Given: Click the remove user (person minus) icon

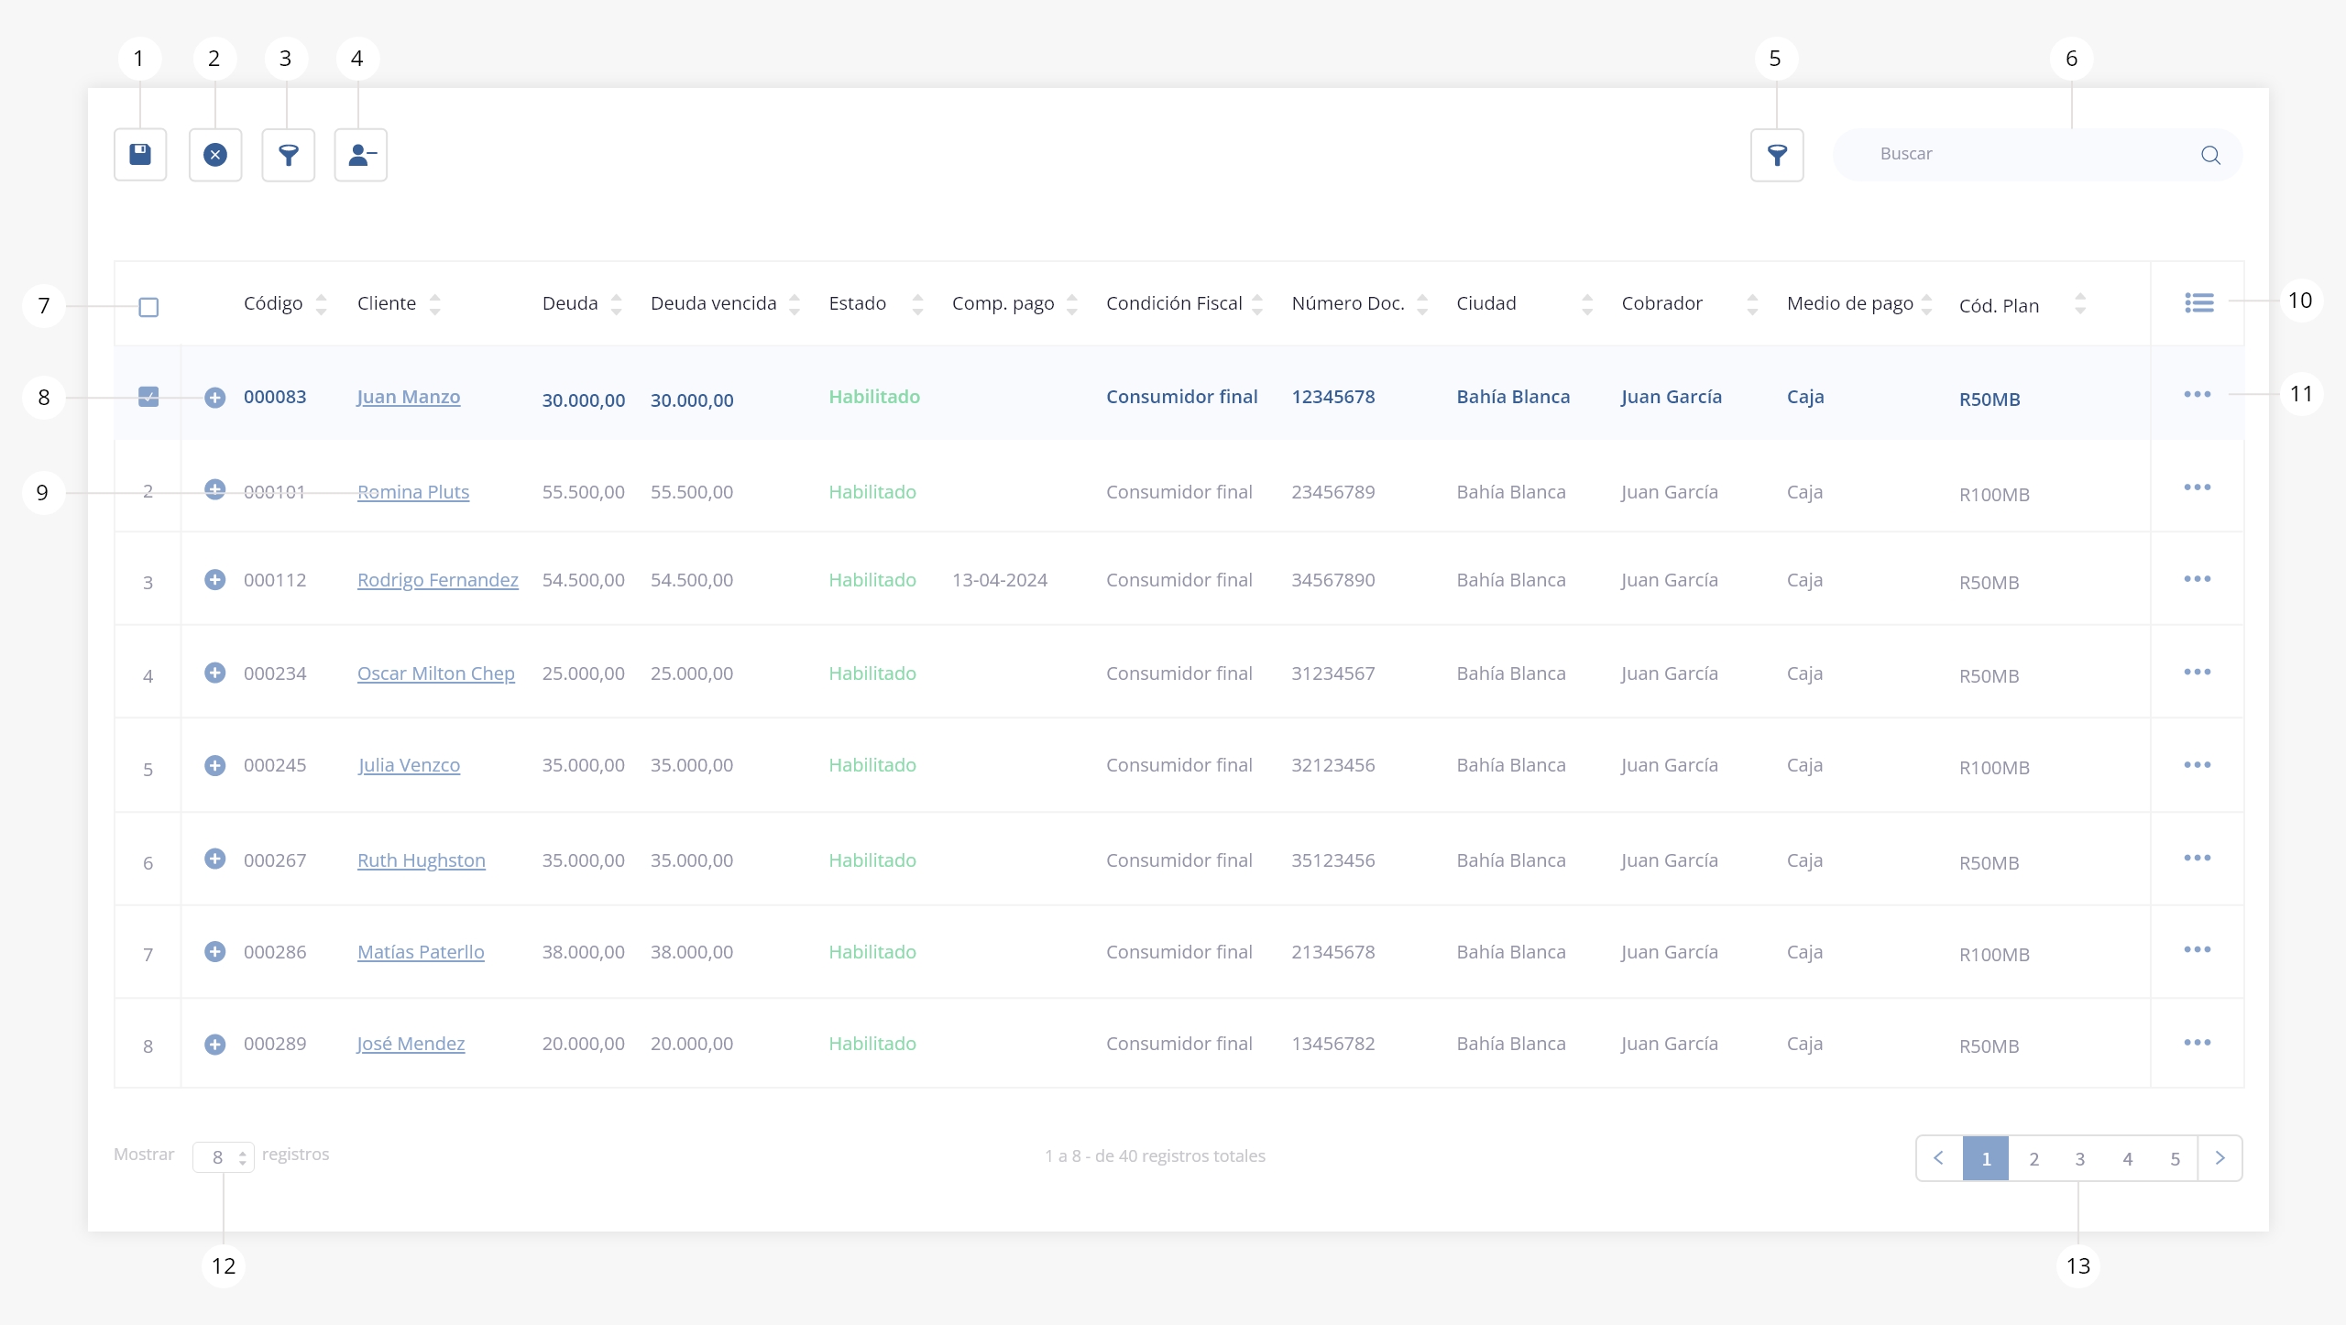Looking at the screenshot, I should pos(361,155).
